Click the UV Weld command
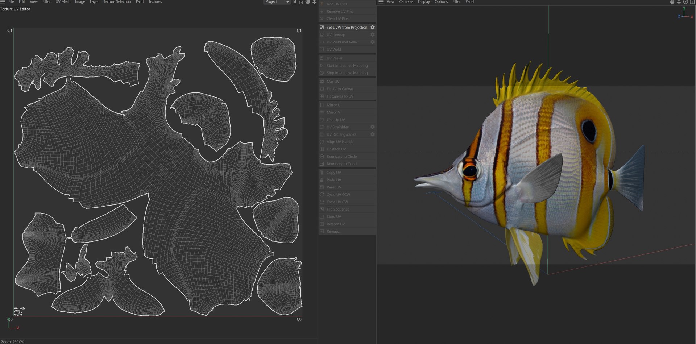 pyautogui.click(x=347, y=49)
